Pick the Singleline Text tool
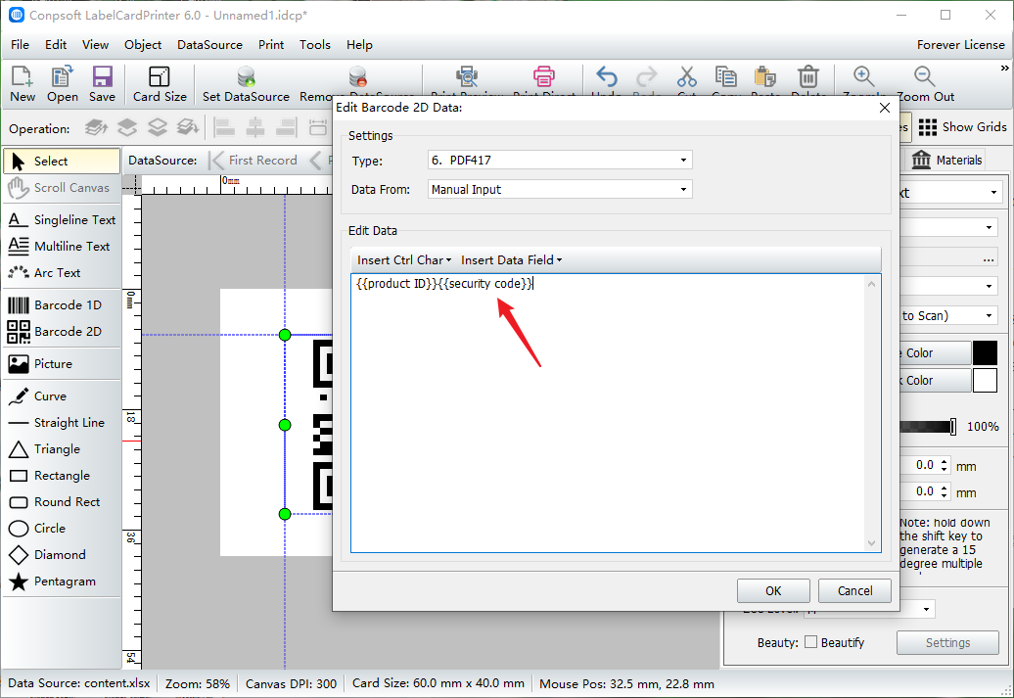 (x=62, y=220)
